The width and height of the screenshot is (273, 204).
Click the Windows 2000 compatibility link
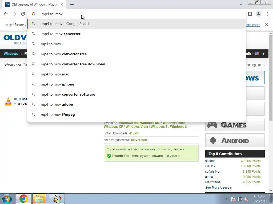[174, 123]
